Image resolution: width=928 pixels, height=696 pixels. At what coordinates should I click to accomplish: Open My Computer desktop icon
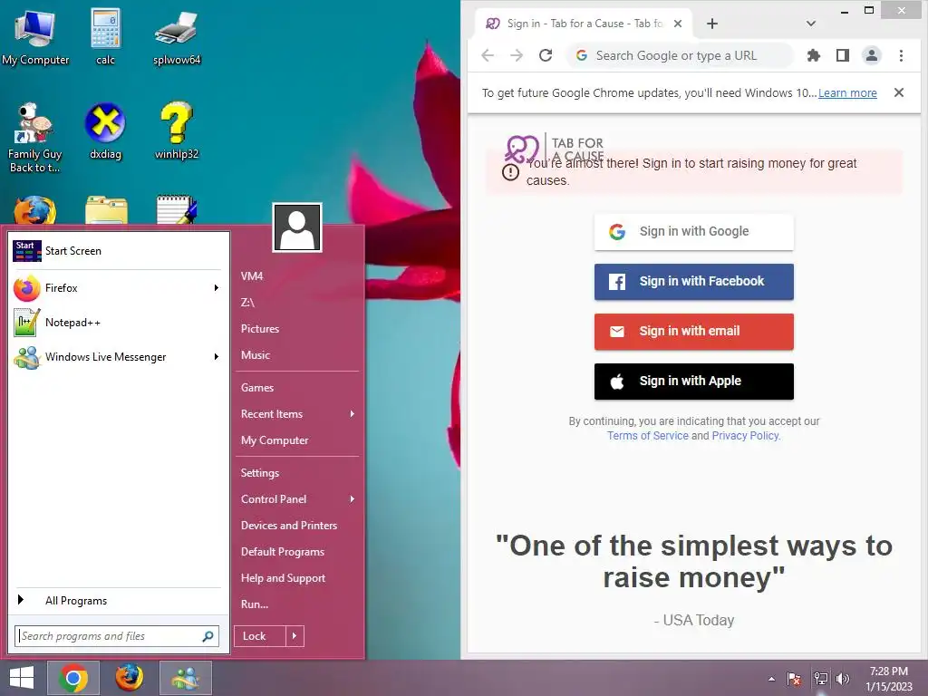coord(35,36)
